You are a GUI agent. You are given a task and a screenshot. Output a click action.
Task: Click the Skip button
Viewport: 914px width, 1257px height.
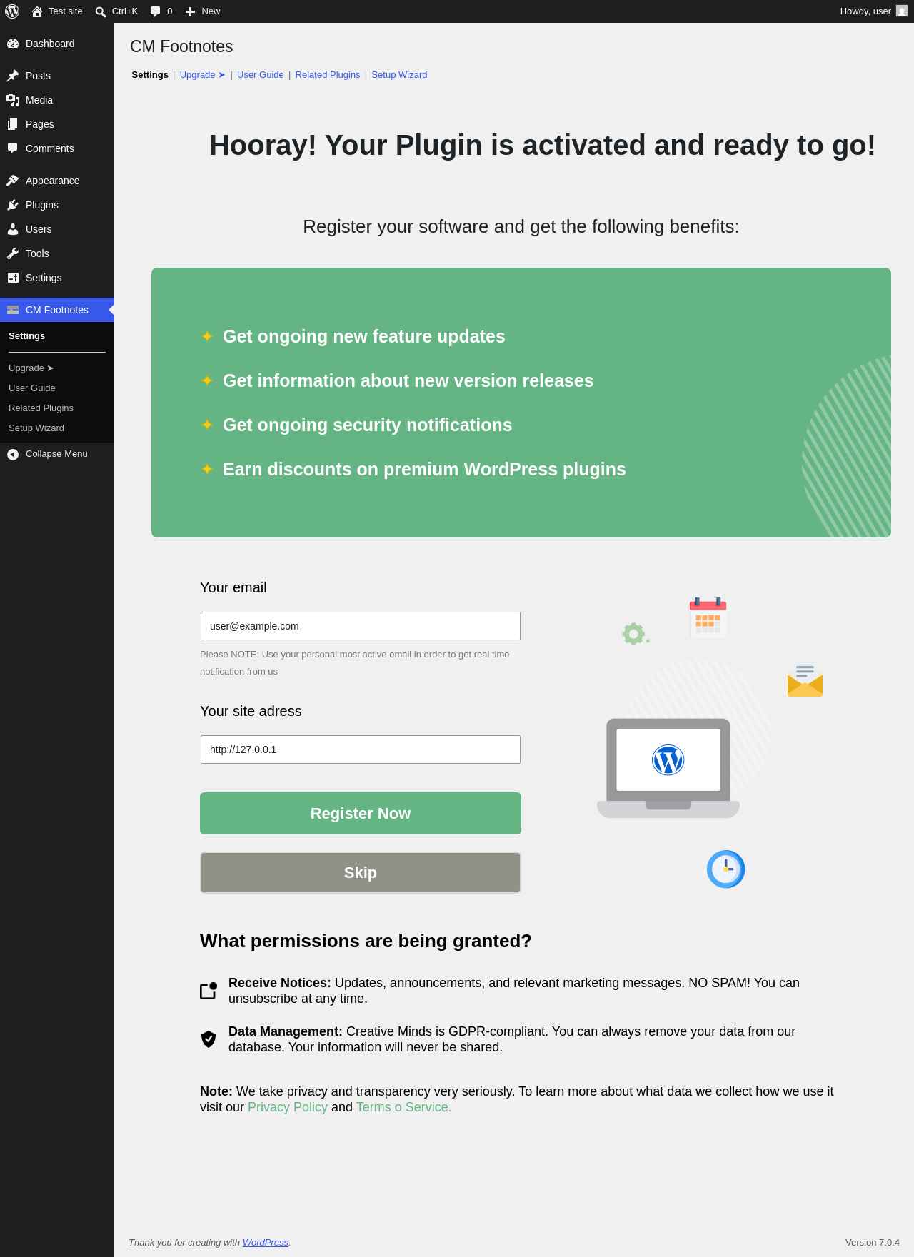(361, 872)
